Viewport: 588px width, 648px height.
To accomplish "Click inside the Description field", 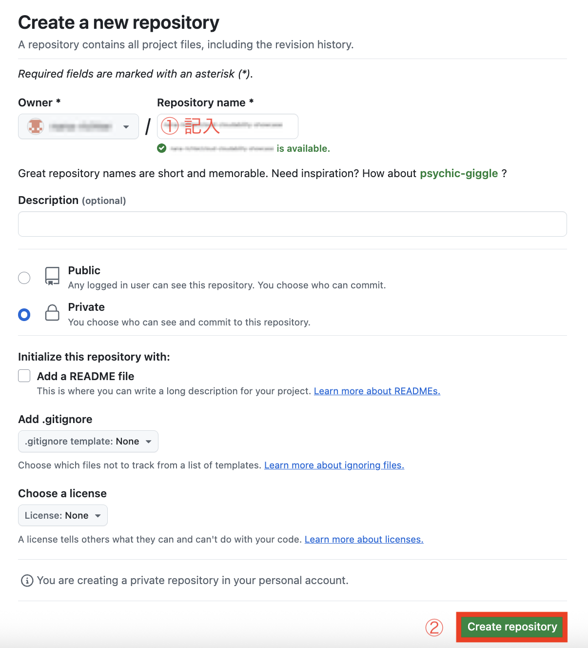I will [293, 223].
